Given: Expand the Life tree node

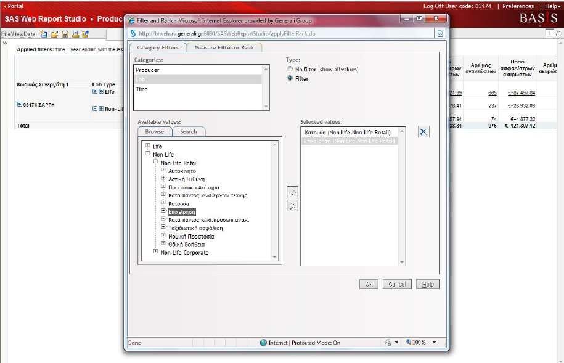Looking at the screenshot, I should (x=147, y=145).
